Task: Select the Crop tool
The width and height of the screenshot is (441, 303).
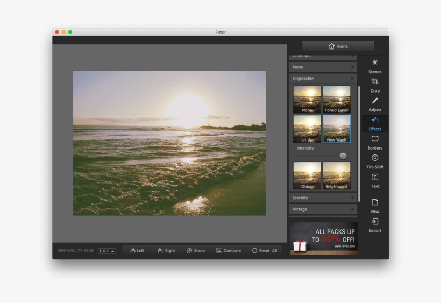Action: (x=375, y=86)
